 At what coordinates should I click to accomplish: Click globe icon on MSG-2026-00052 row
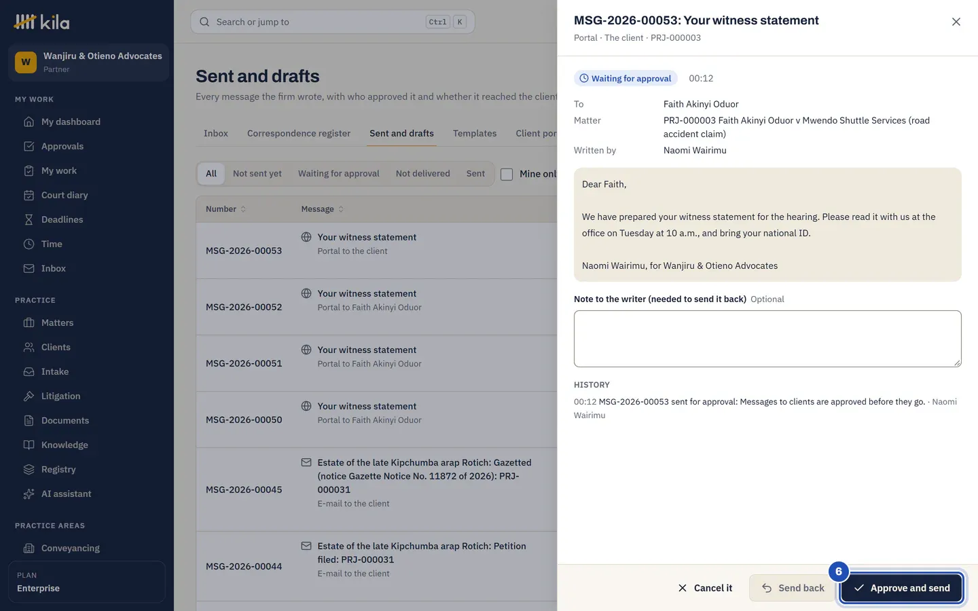[306, 293]
